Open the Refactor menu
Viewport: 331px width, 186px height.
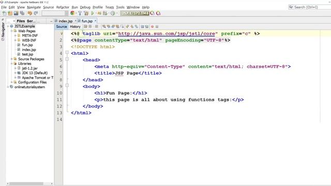coord(63,7)
